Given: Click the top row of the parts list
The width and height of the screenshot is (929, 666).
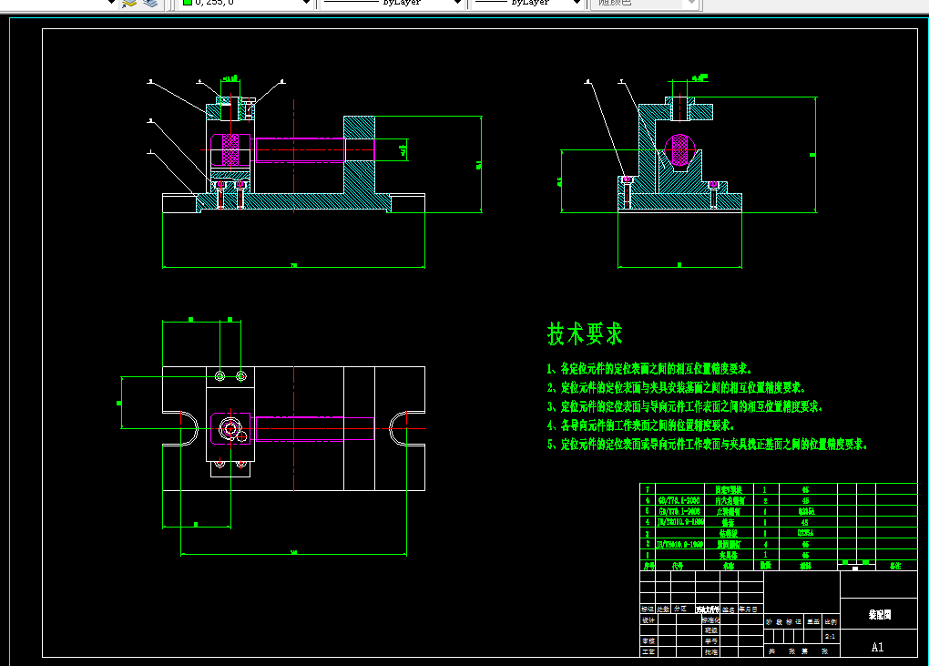Looking at the screenshot, I should (x=779, y=489).
